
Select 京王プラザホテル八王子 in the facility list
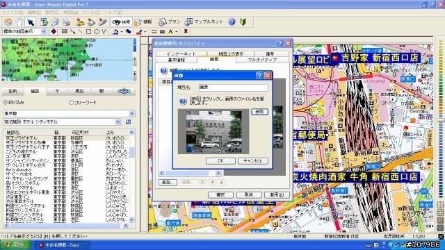(28, 147)
